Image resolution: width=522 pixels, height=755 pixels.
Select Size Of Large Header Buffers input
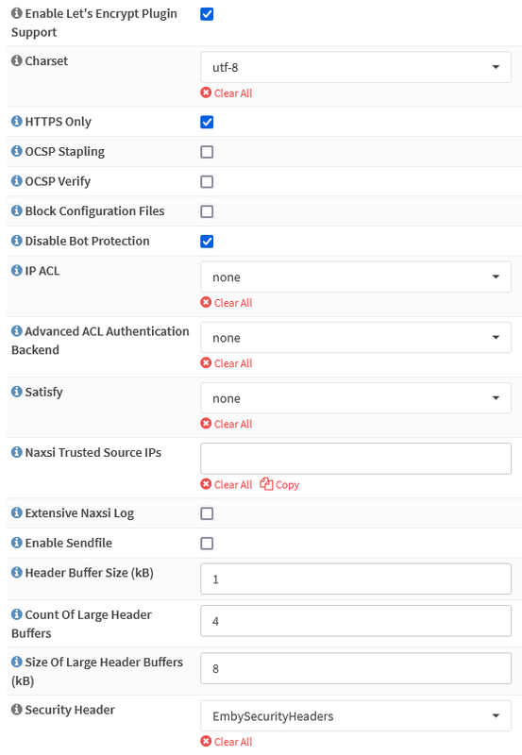pos(356,668)
